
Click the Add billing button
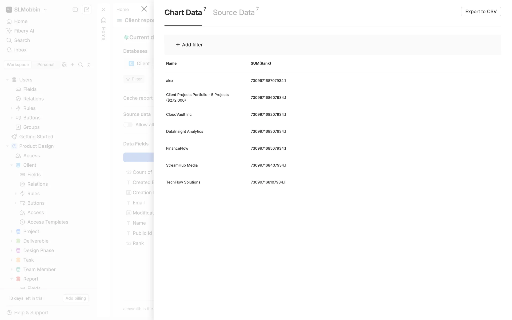[x=76, y=298]
